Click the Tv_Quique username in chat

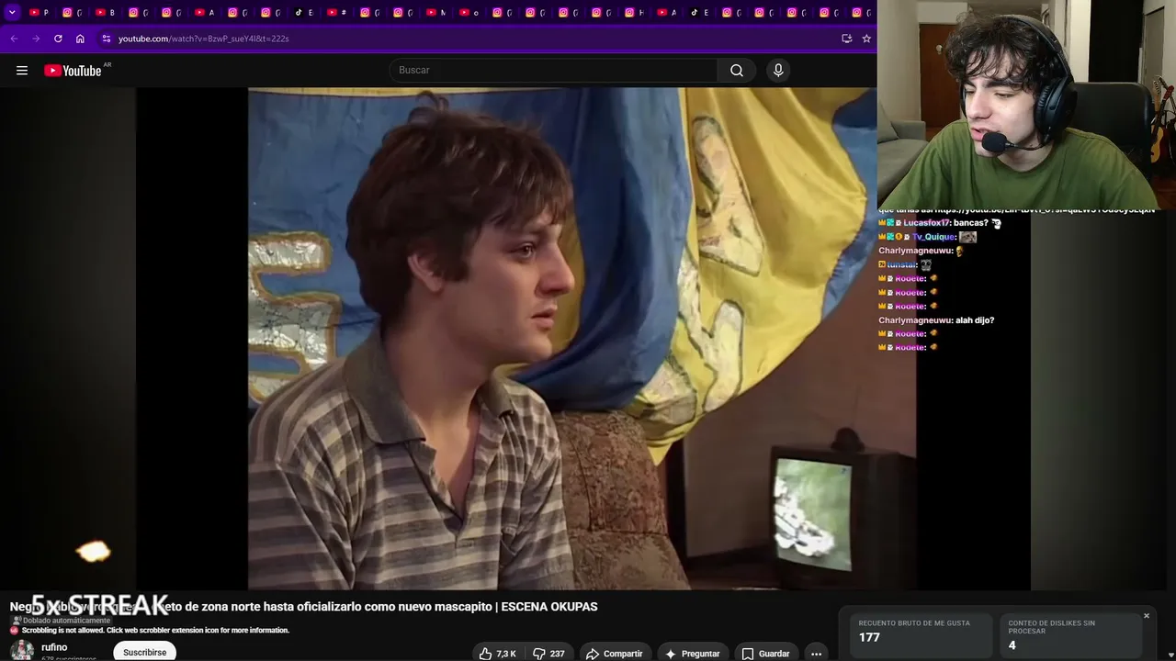(x=933, y=237)
